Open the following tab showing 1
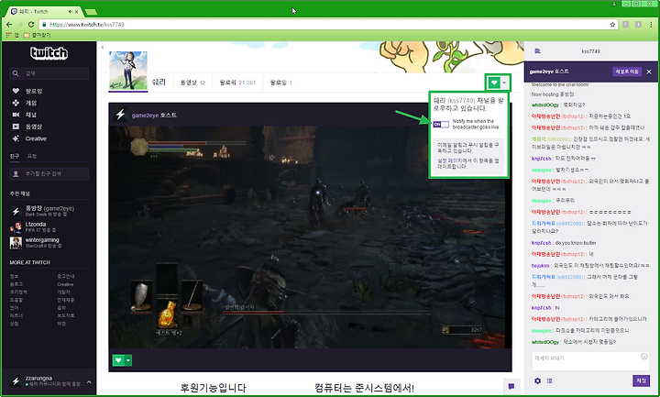Image resolution: width=660 pixels, height=397 pixels. pyautogui.click(x=280, y=83)
